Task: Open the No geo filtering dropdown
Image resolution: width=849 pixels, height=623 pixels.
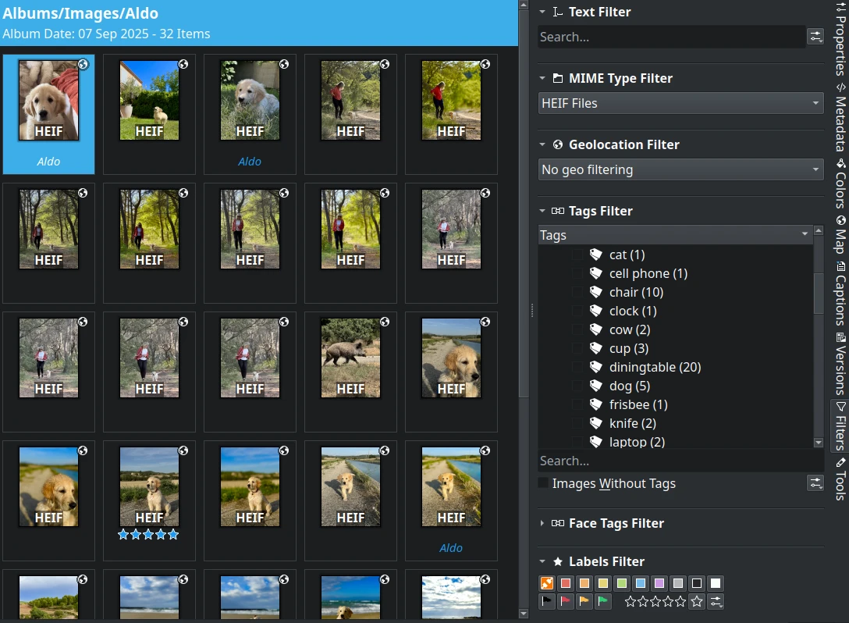Action: click(x=680, y=169)
